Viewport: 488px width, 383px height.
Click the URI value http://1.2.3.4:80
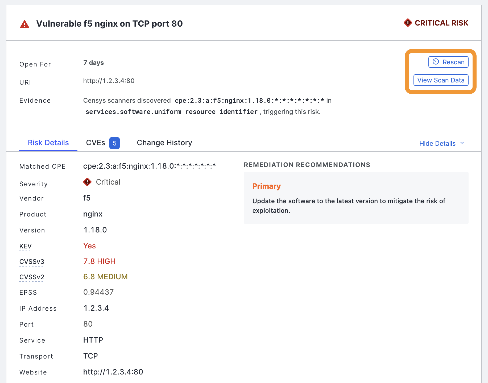109,81
